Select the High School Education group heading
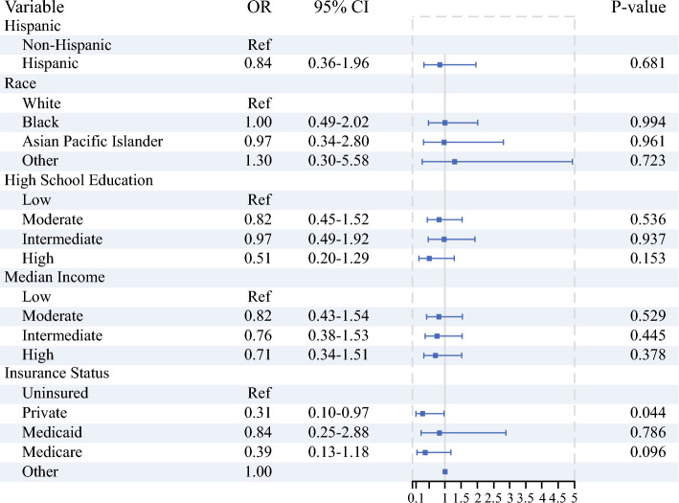The image size is (679, 503). [79, 180]
